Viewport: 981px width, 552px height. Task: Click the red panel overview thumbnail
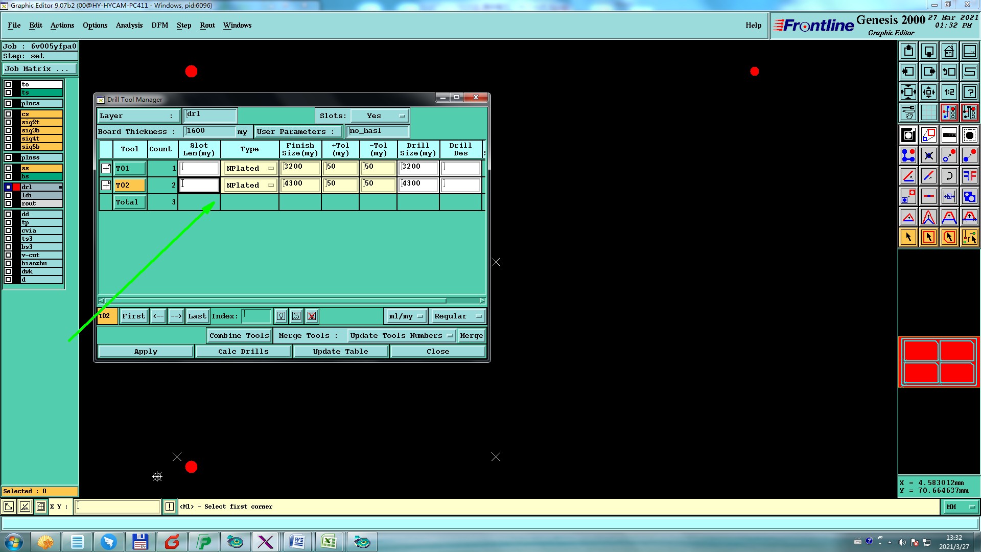(x=939, y=362)
